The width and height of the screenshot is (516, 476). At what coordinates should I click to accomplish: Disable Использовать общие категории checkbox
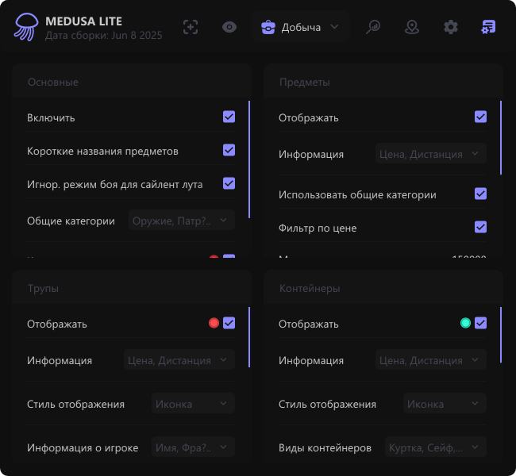coord(480,194)
